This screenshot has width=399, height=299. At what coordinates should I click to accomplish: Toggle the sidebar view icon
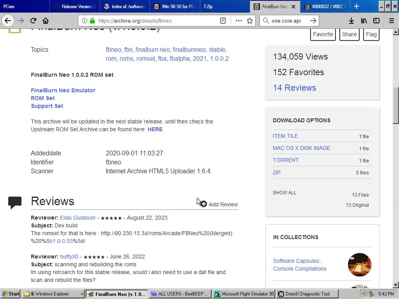pos(376,21)
